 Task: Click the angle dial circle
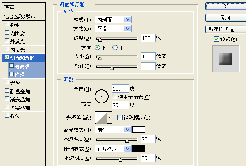pos(102,96)
